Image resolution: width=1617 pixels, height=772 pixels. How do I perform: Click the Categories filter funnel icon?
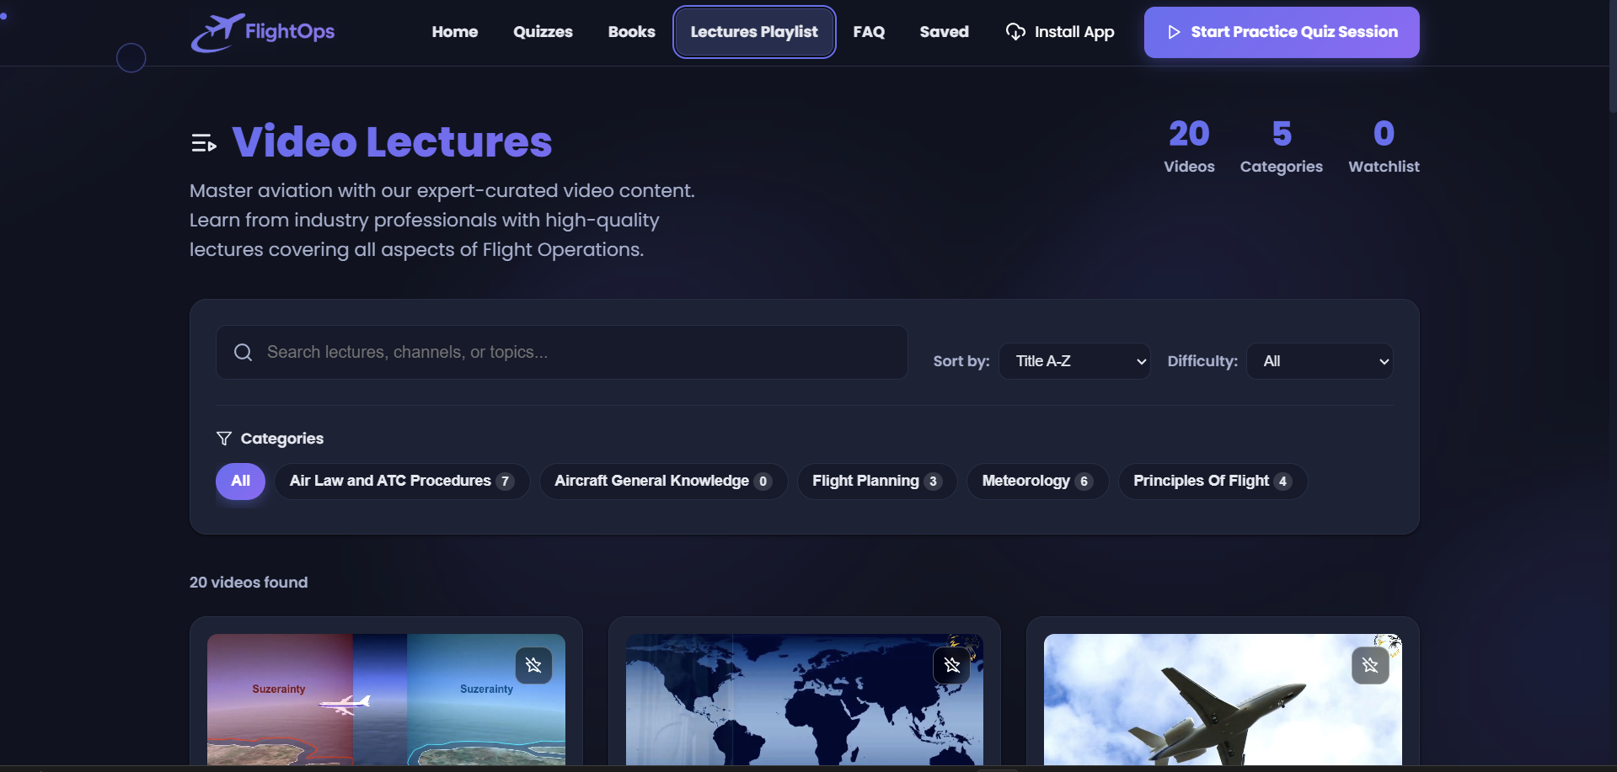[224, 439]
